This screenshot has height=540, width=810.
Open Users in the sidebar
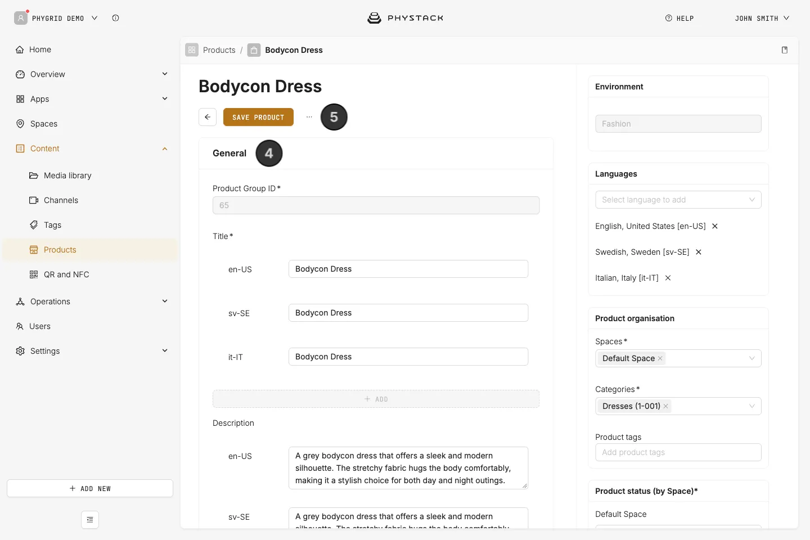(90, 326)
